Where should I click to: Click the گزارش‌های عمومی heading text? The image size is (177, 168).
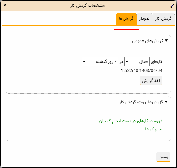click(x=148, y=41)
